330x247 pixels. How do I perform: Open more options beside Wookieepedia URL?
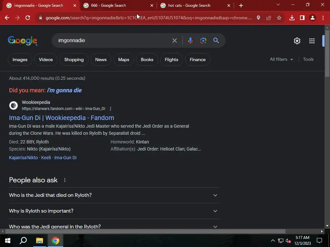pos(111,109)
